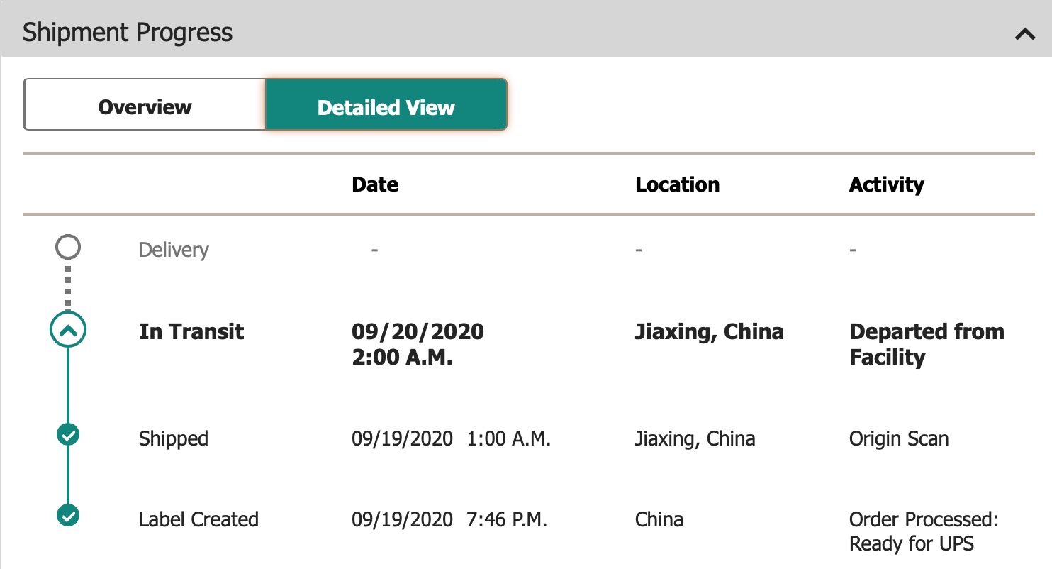The width and height of the screenshot is (1052, 569).
Task: Click the Delivery status label
Action: pos(174,250)
